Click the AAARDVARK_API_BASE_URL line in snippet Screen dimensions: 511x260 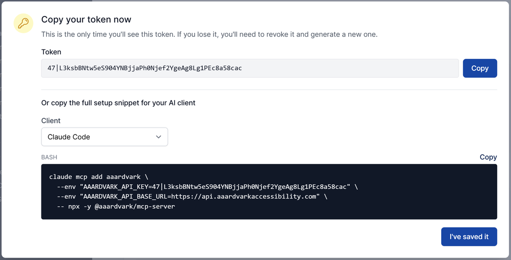(x=192, y=197)
